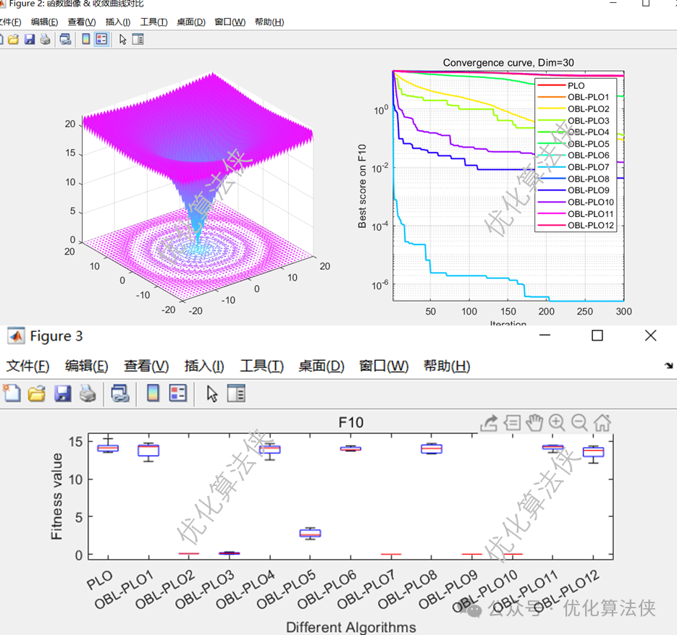
Task: Open 编辑(E) menu in Figure 3
Action: pyautogui.click(x=86, y=366)
